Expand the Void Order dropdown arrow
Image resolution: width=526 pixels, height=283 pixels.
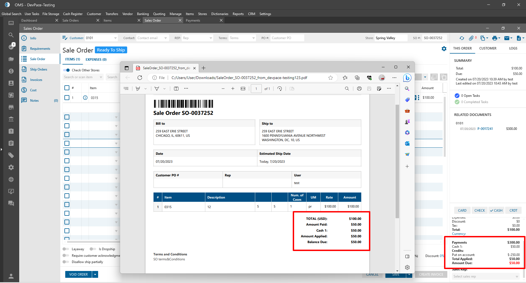[x=95, y=275]
